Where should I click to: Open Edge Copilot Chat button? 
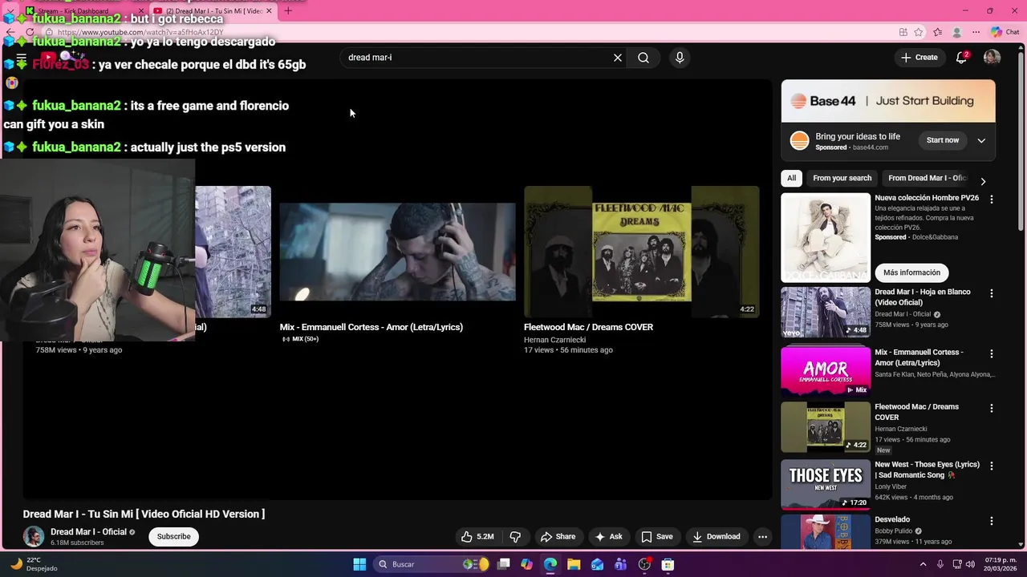[x=1005, y=32]
